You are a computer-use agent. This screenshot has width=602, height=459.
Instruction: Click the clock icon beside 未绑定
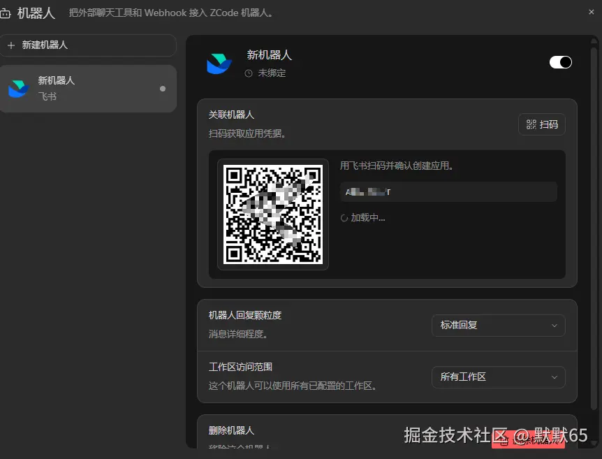coord(249,73)
